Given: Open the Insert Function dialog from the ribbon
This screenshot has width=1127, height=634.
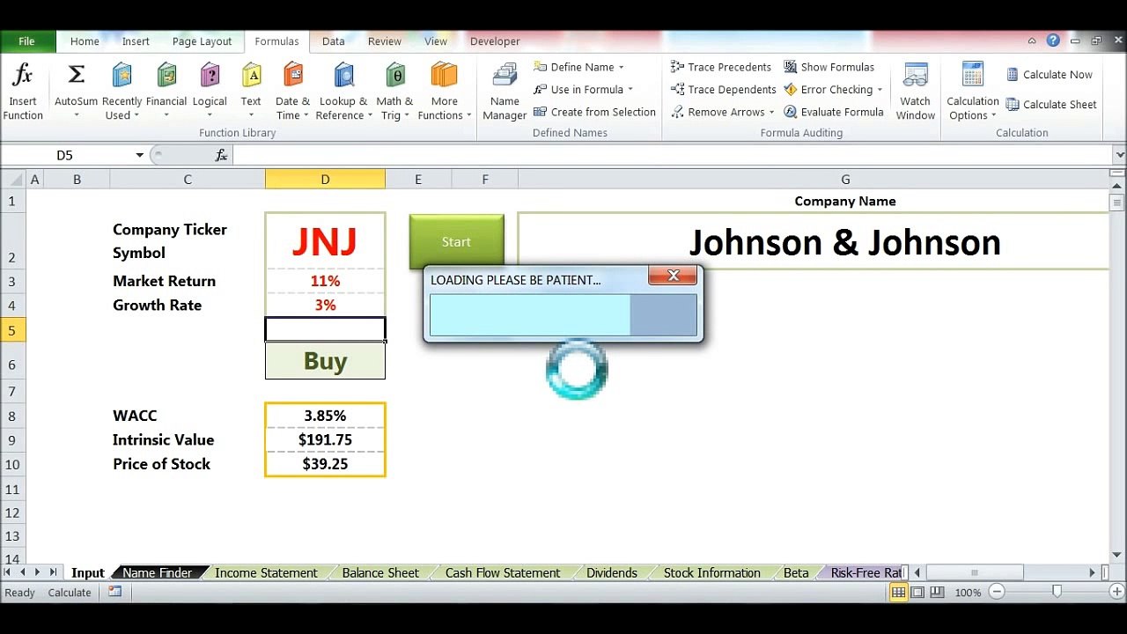Looking at the screenshot, I should 23,92.
